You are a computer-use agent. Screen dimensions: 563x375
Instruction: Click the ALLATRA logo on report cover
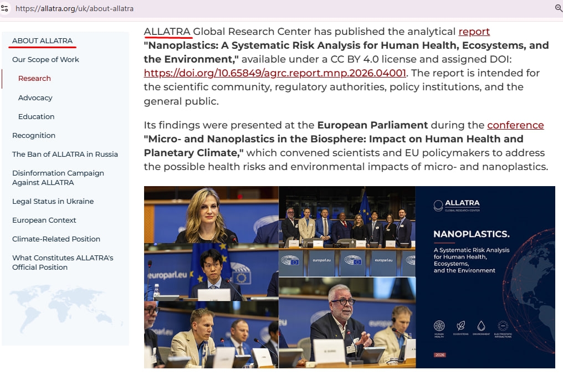coord(457,206)
